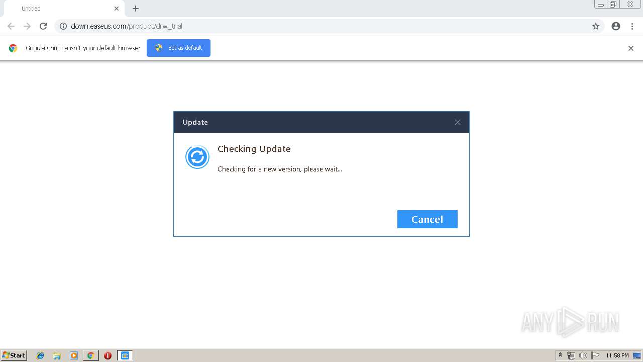This screenshot has width=643, height=362.
Task: Open Windows Explorer folder from taskbar
Action: tap(57, 355)
